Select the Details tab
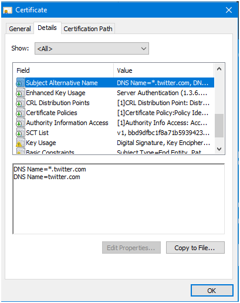This screenshot has height=303, width=240. point(47,28)
